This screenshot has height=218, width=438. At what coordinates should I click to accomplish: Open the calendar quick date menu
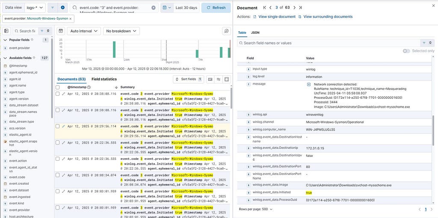167,8
